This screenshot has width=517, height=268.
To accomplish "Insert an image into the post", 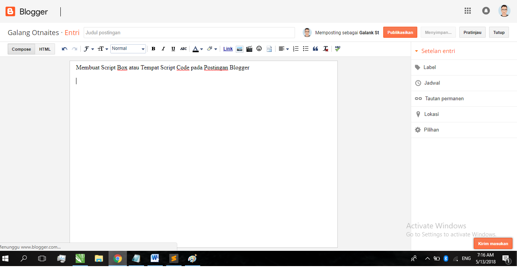I will click(x=240, y=49).
